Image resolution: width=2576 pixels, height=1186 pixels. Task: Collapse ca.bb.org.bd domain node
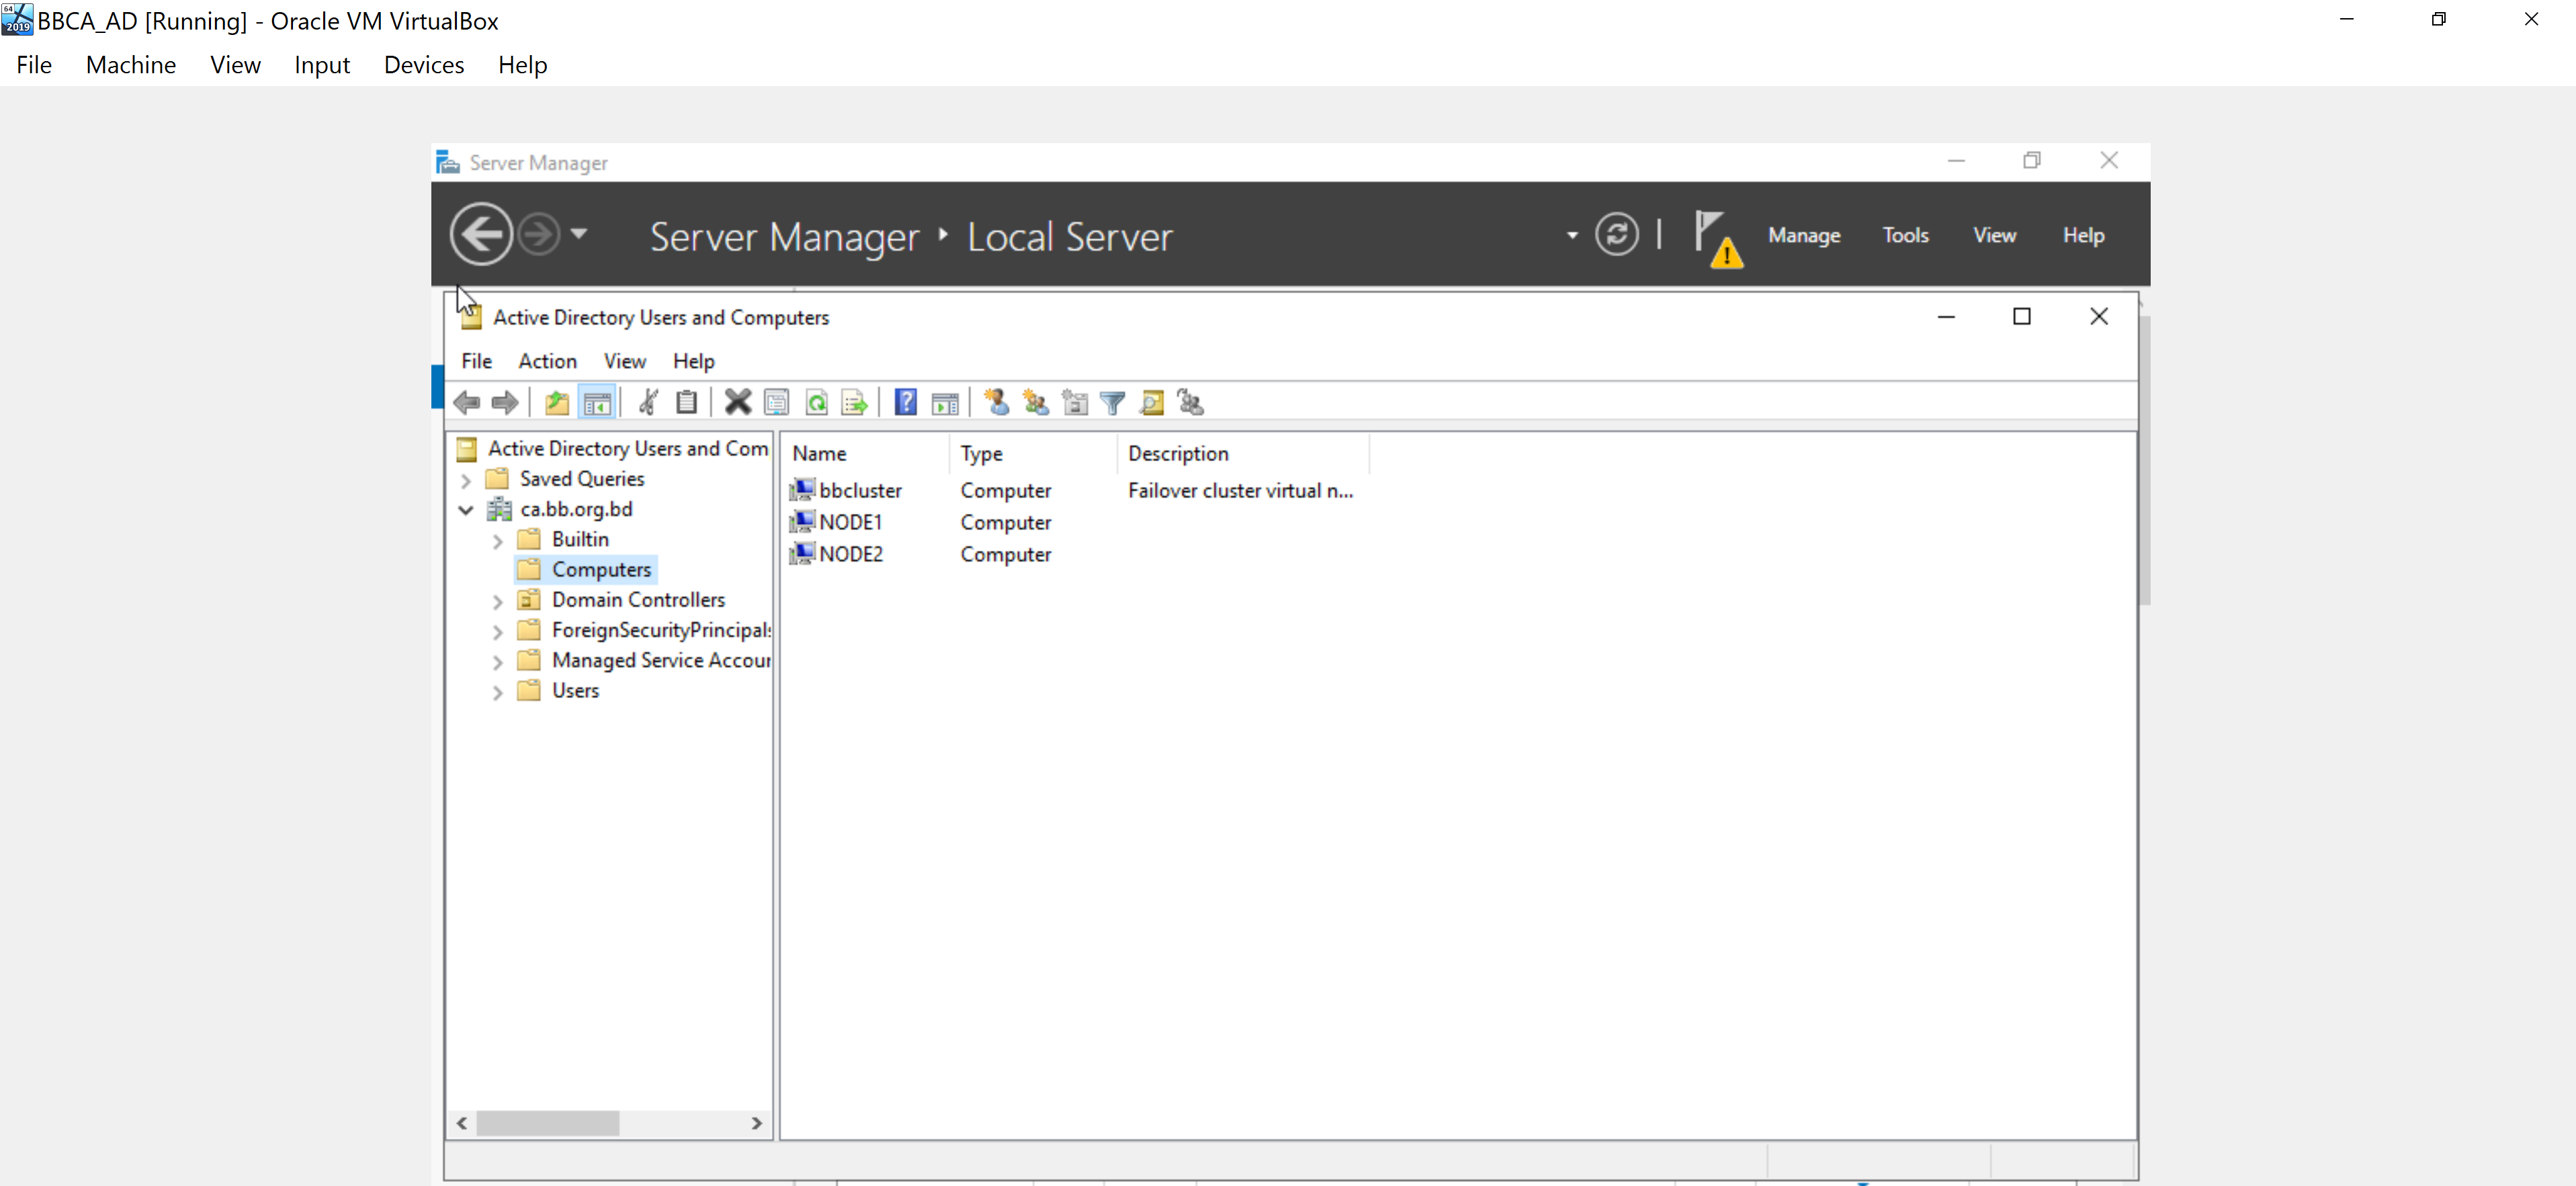pos(465,510)
